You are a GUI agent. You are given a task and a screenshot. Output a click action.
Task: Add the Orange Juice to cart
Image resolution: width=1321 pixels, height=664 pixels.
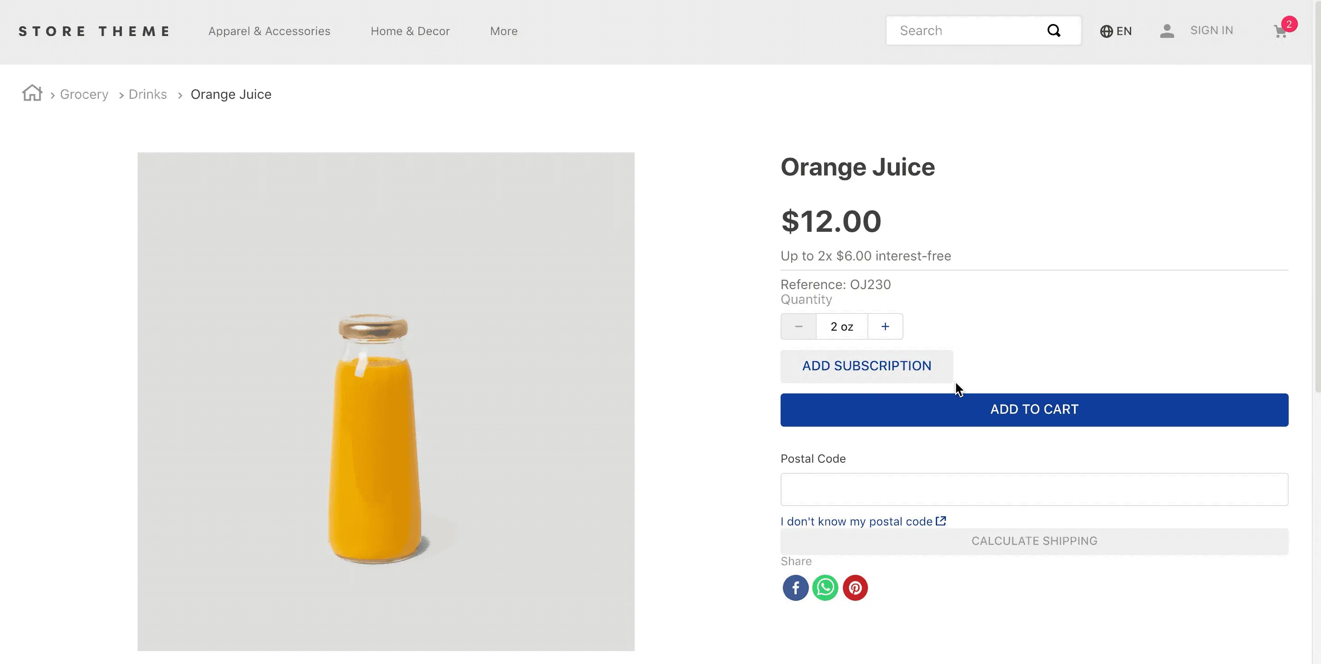pyautogui.click(x=1034, y=409)
